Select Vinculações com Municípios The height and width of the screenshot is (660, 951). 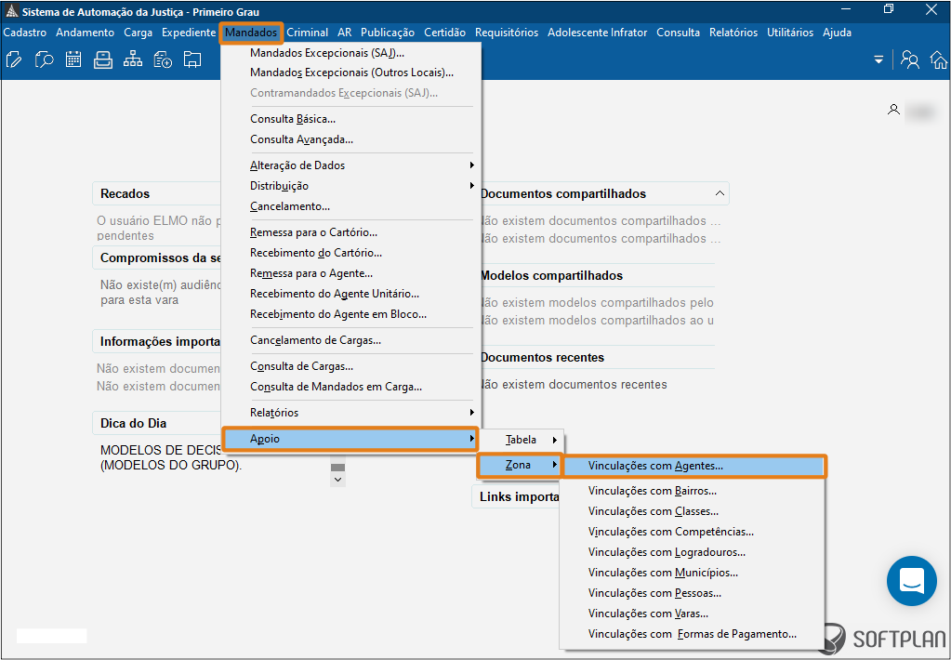tap(692, 573)
